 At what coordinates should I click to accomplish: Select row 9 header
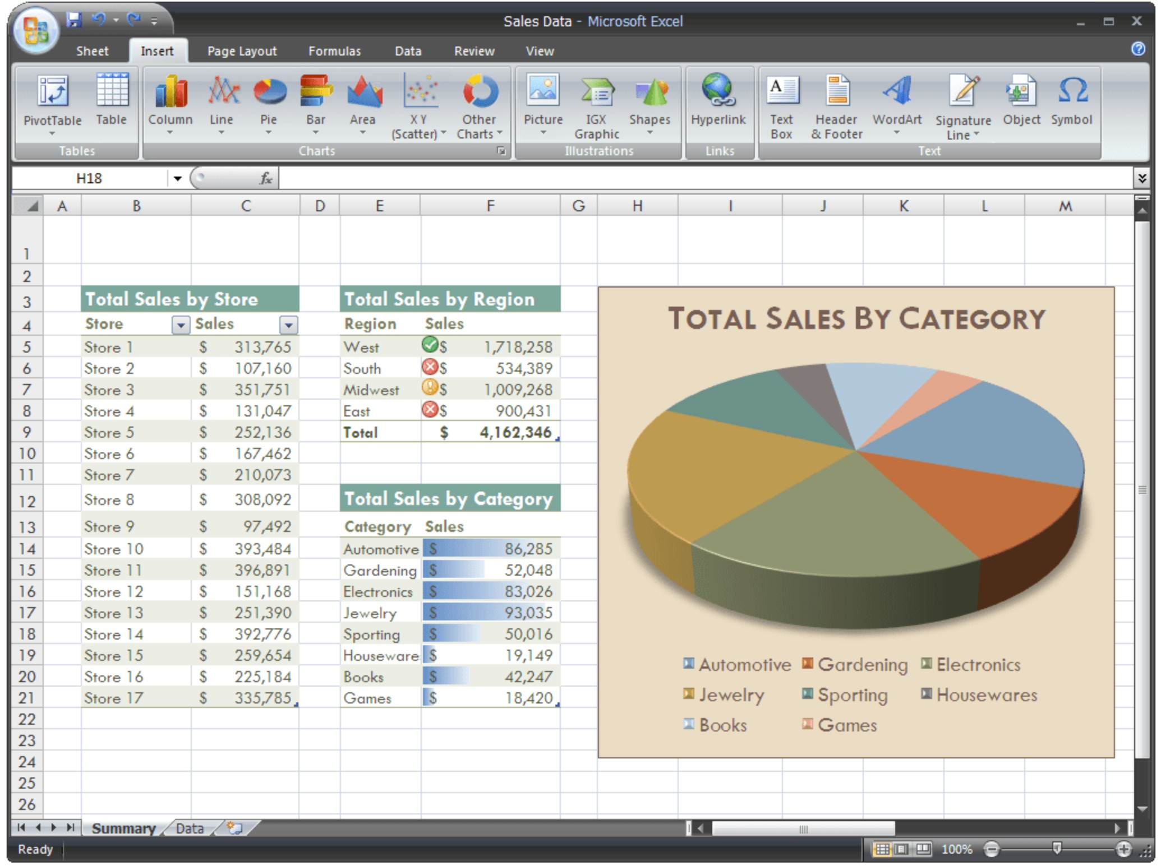pyautogui.click(x=27, y=432)
